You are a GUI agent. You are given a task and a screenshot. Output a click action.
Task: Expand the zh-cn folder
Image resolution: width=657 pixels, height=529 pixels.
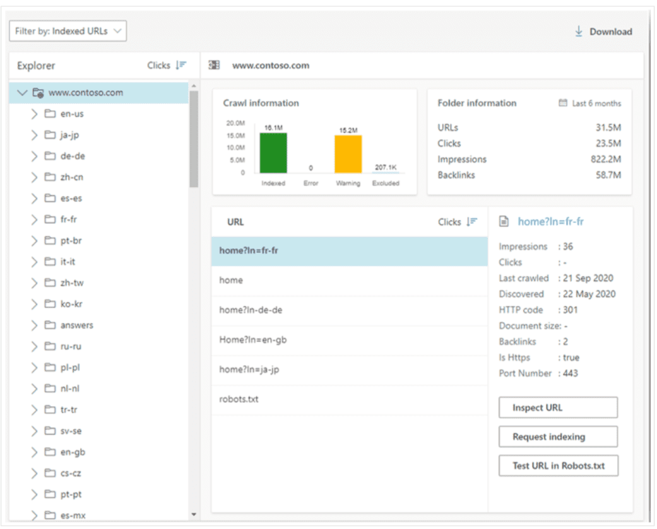point(34,177)
